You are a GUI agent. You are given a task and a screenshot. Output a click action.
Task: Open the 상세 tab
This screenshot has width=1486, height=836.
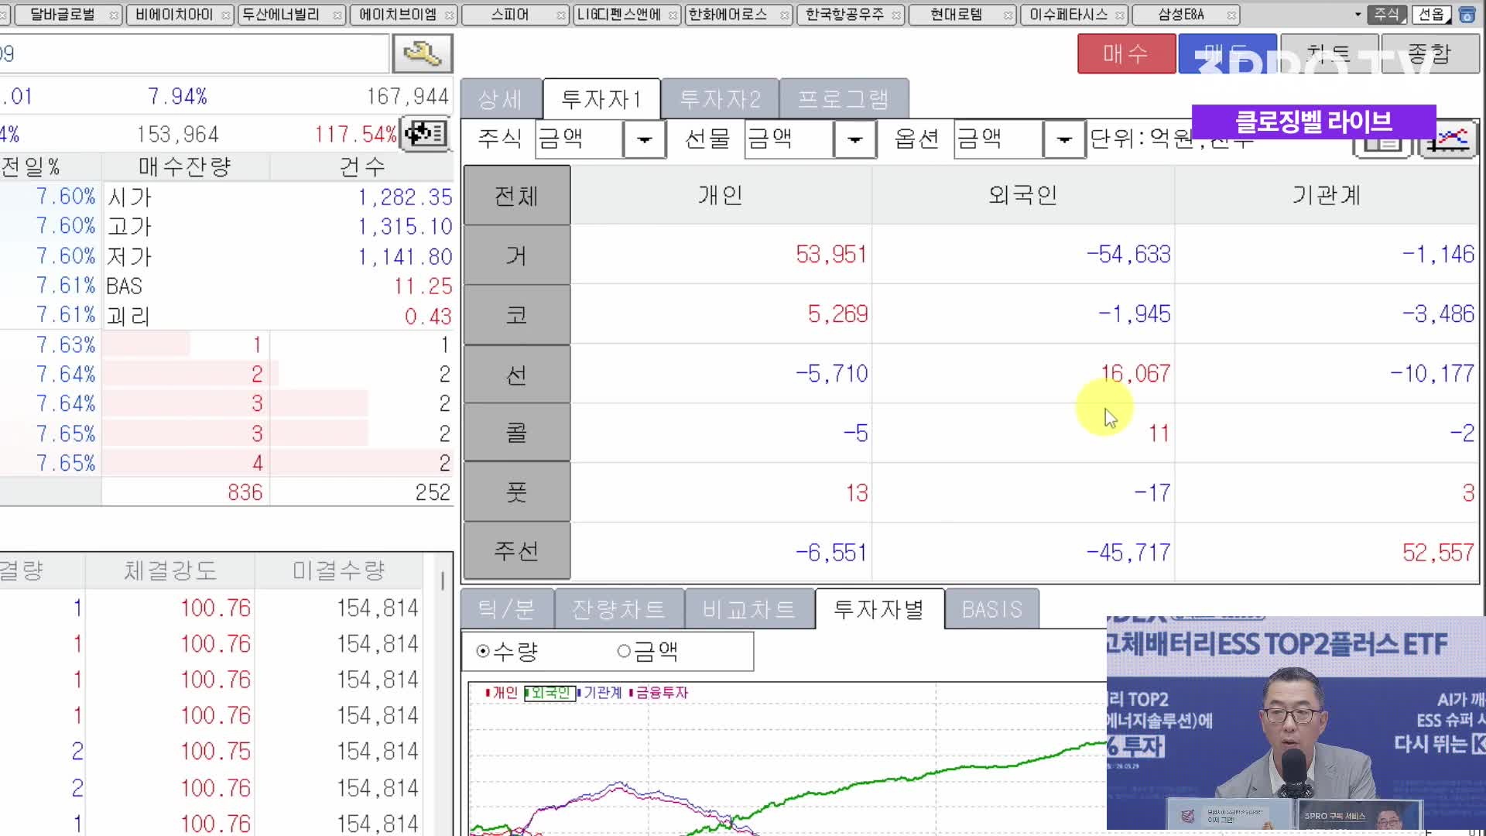tap(501, 99)
